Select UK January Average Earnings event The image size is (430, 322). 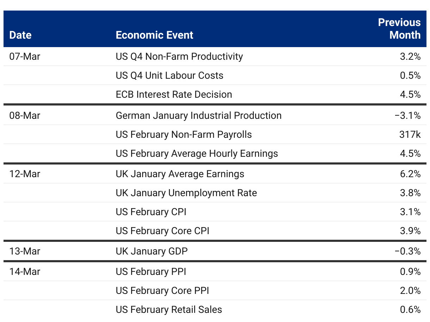[x=180, y=174]
